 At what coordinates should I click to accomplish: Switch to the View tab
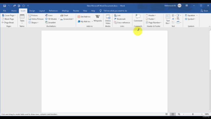click(x=85, y=11)
